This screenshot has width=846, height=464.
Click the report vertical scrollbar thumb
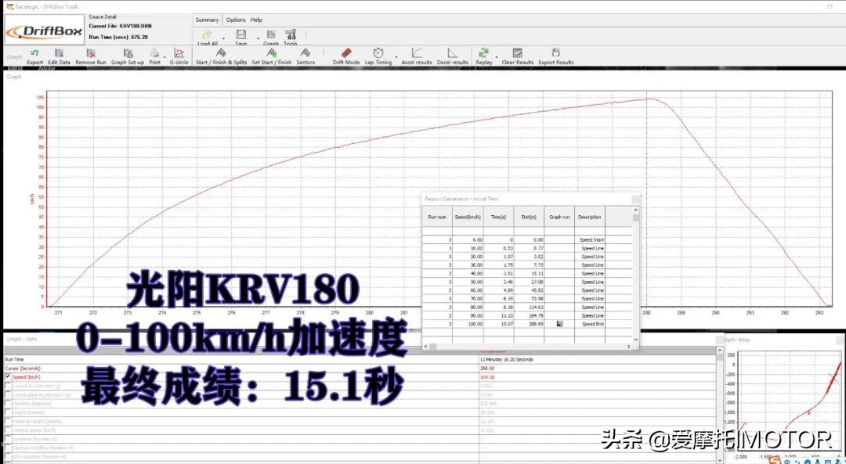pos(636,218)
